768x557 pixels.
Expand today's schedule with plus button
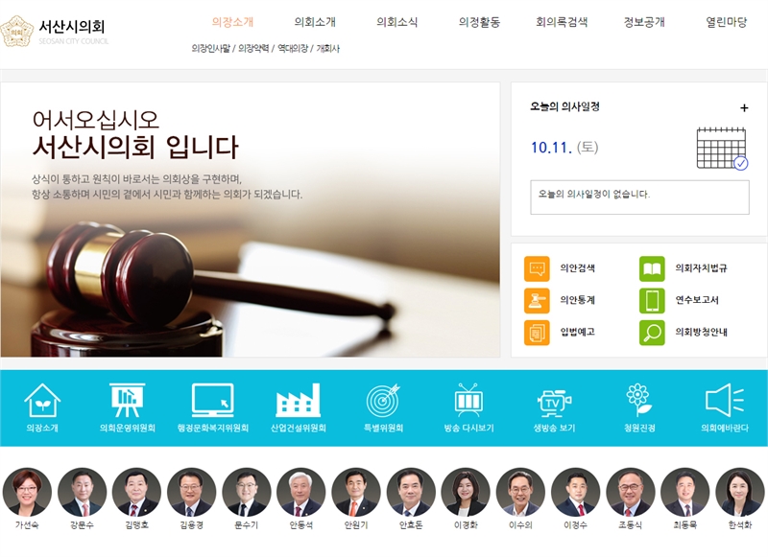pos(744,108)
